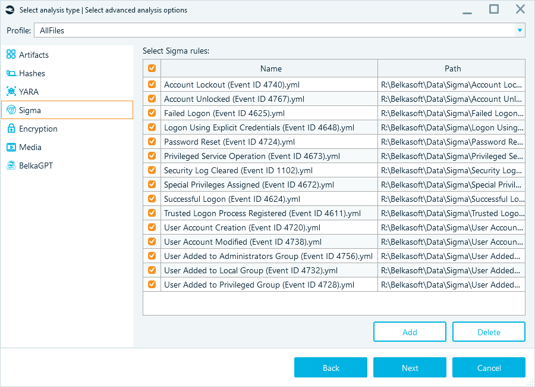Select the BelkaGPT icon

(x=11, y=166)
